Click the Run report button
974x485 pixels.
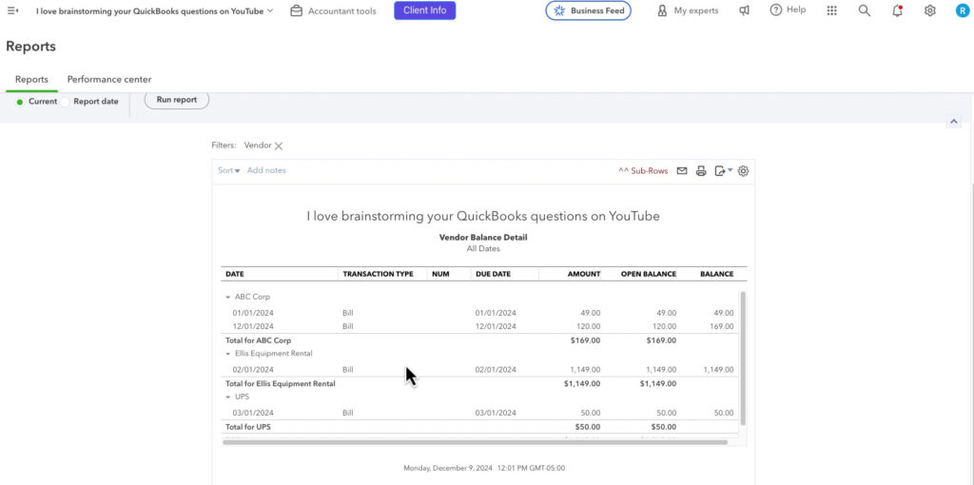tap(177, 99)
